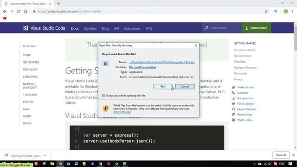Click Show all downloads button

pos(281,155)
